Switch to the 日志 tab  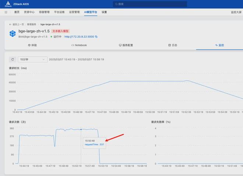[173, 45]
